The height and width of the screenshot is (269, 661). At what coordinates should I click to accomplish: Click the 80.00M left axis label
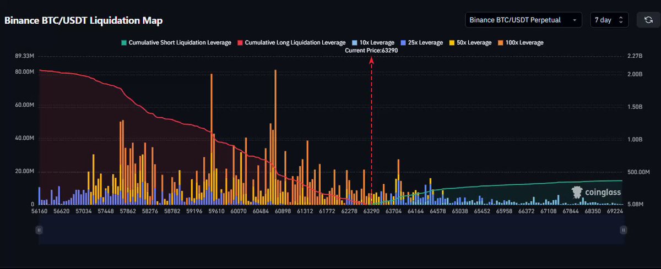26,72
